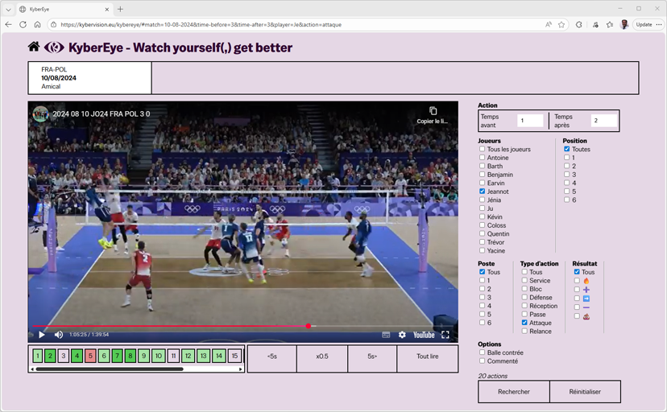Toggle the subtitles icon in player
667x412 pixels.
coord(386,335)
